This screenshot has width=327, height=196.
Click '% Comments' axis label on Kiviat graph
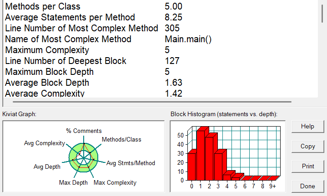click(x=84, y=131)
